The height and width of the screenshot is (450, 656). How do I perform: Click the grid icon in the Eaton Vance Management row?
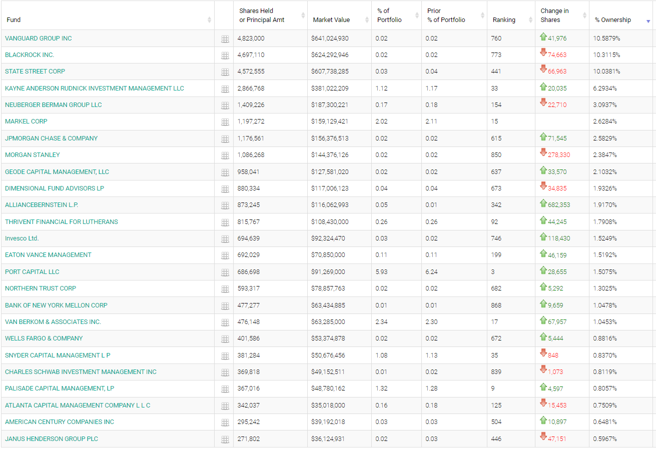point(225,255)
